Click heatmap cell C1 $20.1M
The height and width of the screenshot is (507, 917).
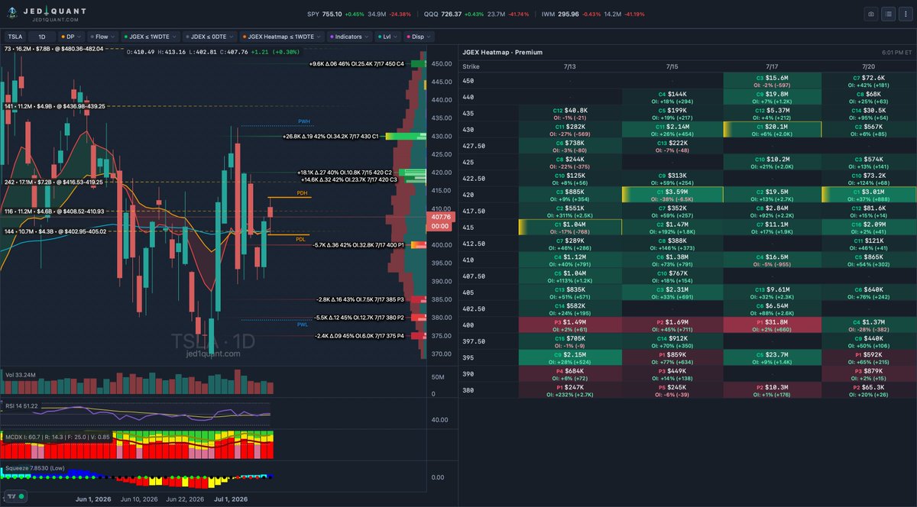click(x=772, y=129)
